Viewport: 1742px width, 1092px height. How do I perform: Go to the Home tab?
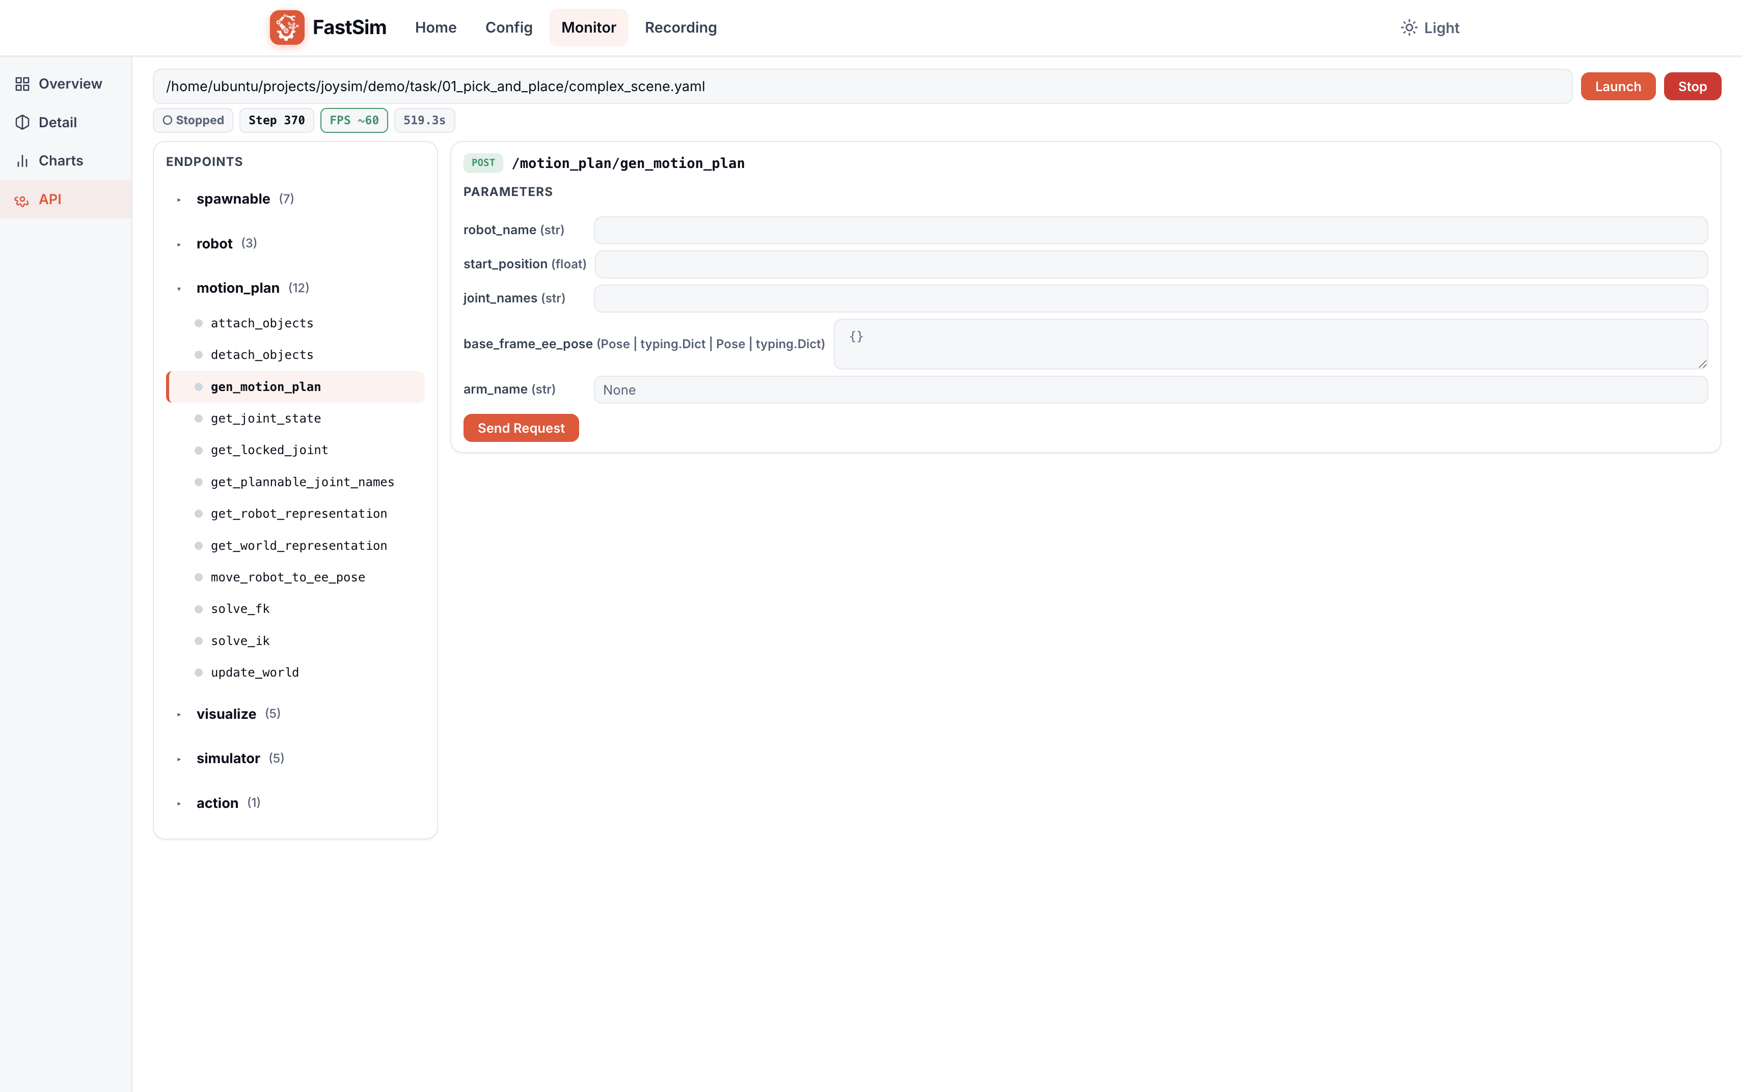[435, 27]
